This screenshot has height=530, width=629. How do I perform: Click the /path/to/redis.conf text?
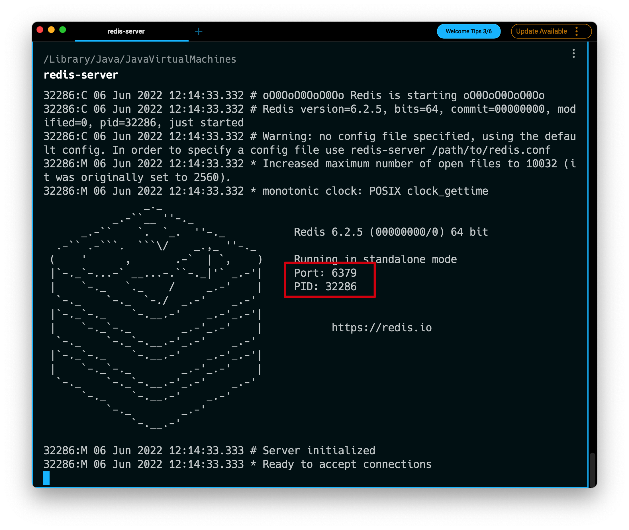[x=491, y=150]
